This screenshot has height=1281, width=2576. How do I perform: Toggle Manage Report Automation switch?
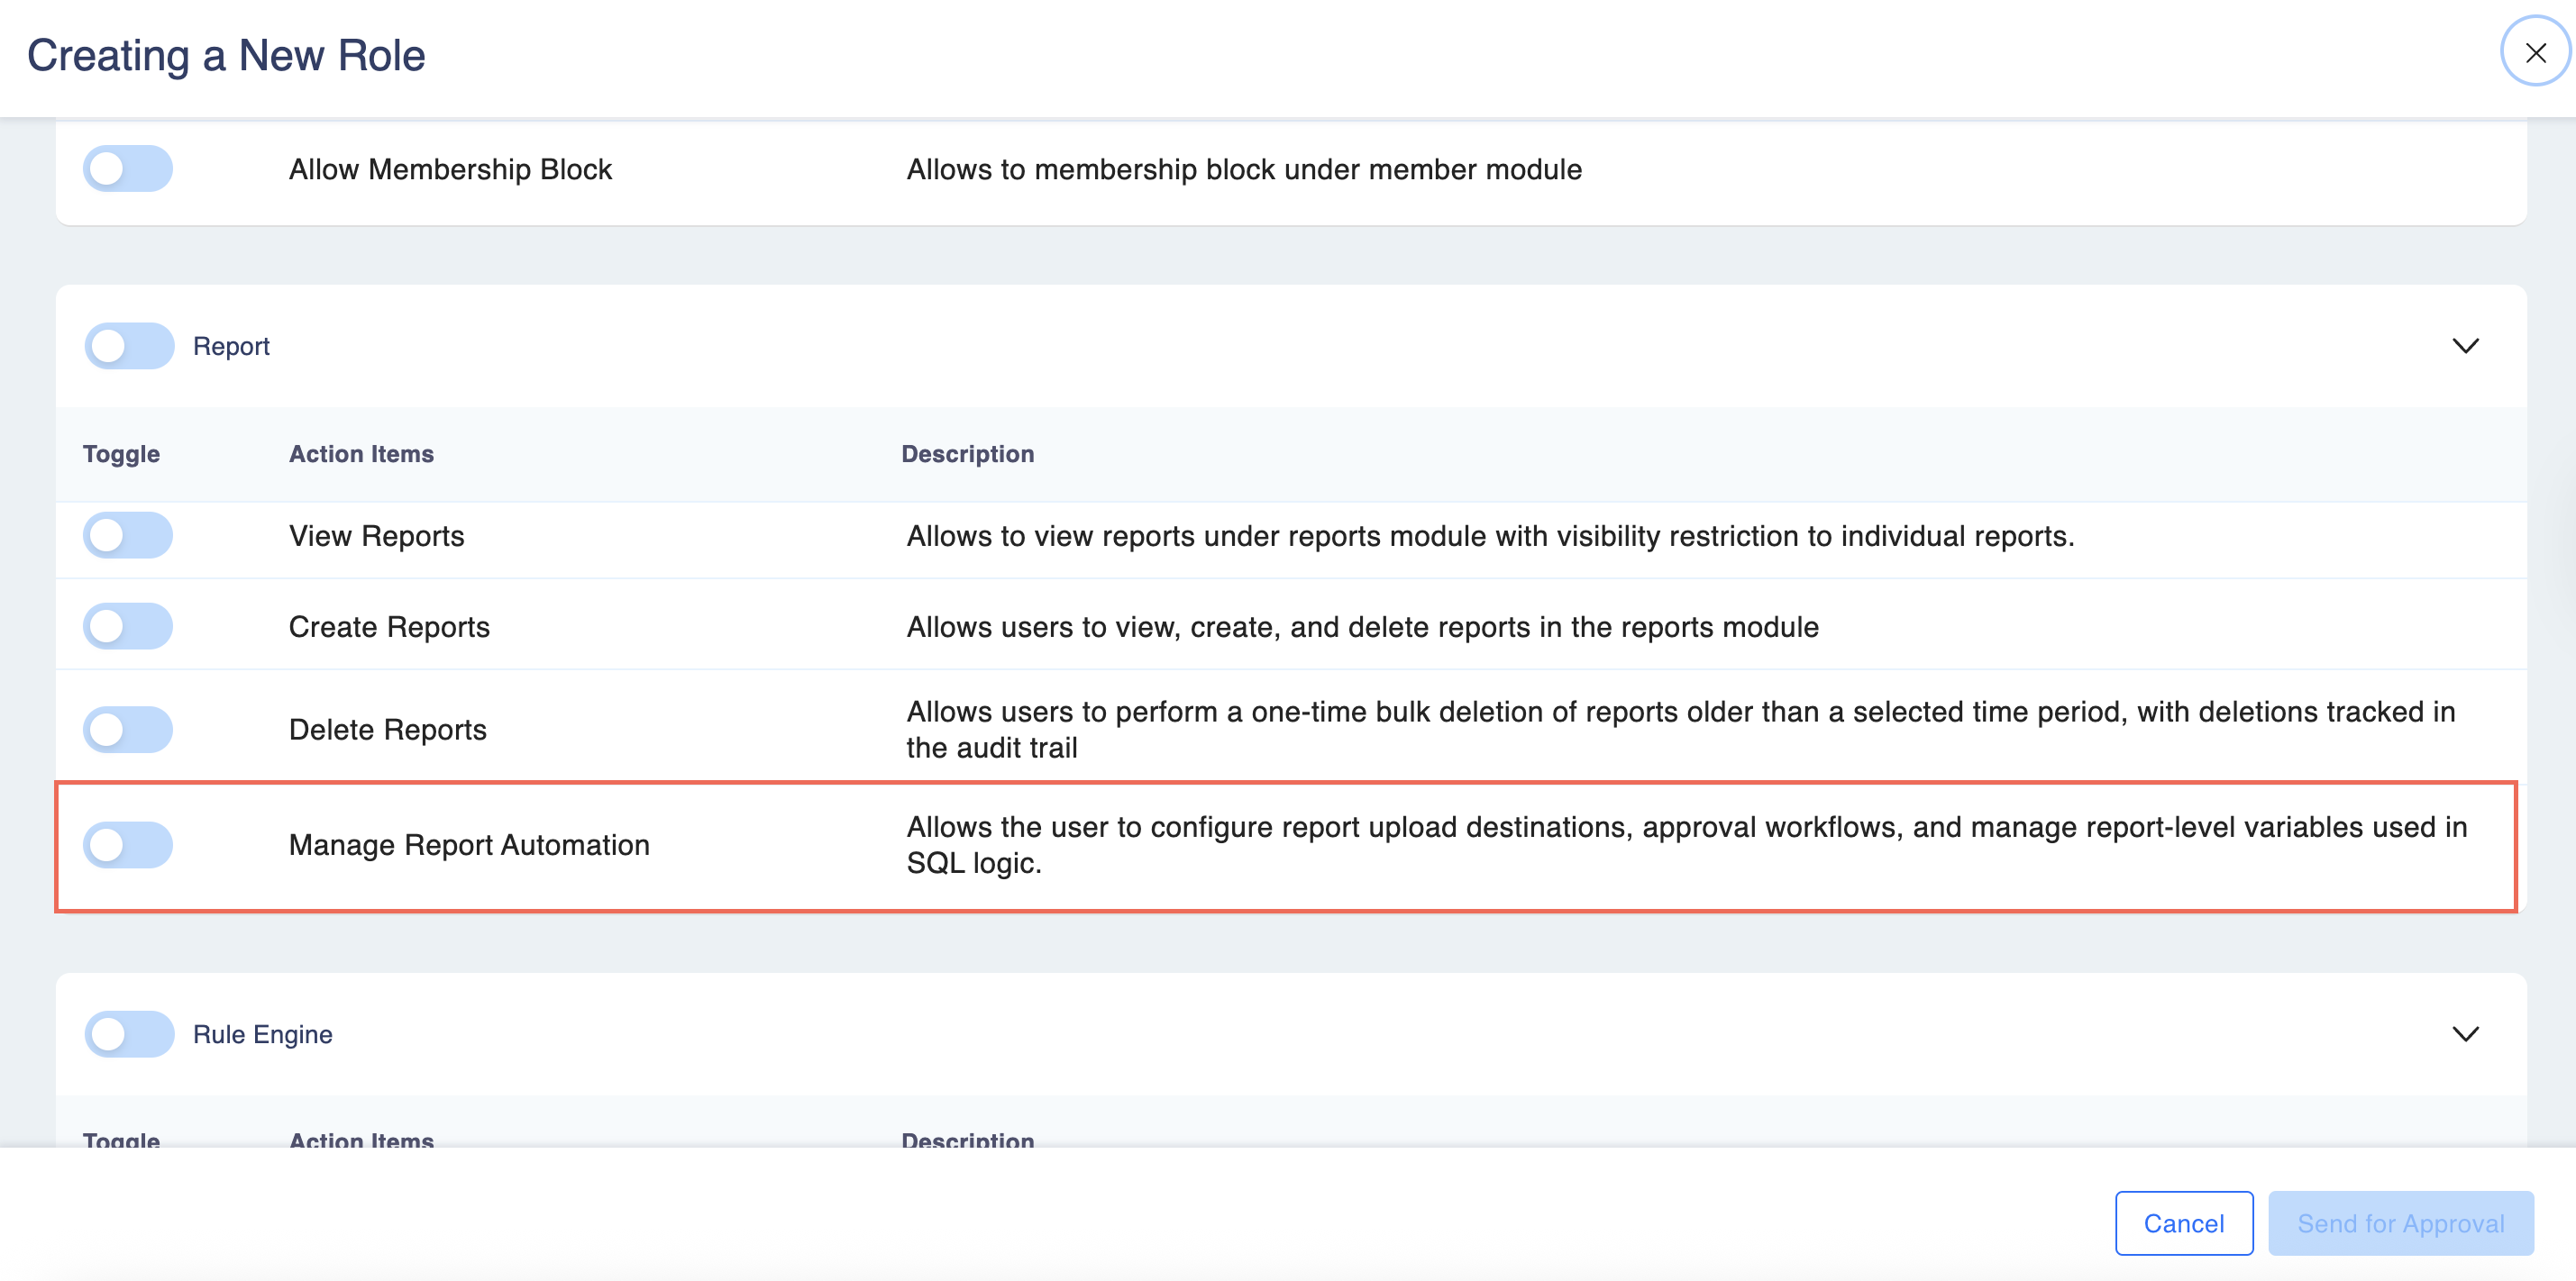[128, 844]
